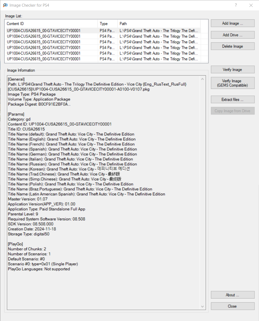Viewport: 259px width, 321px height.
Task: Click the 'Storage Type: digital50' line
Action: (x=29, y=234)
